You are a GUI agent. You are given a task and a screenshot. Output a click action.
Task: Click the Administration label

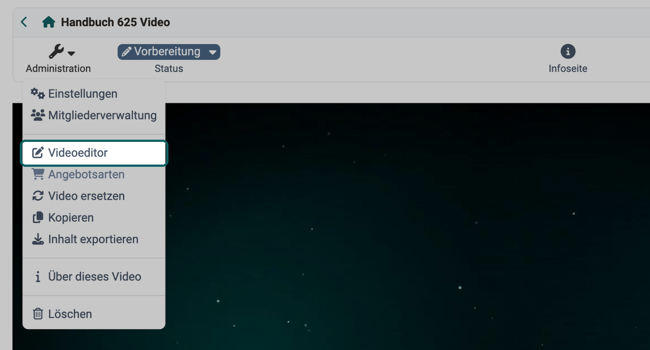pyautogui.click(x=58, y=68)
